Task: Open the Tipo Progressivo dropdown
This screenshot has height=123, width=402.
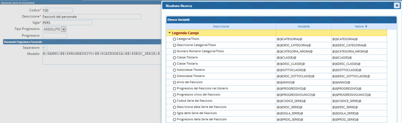Action: click(x=64, y=29)
